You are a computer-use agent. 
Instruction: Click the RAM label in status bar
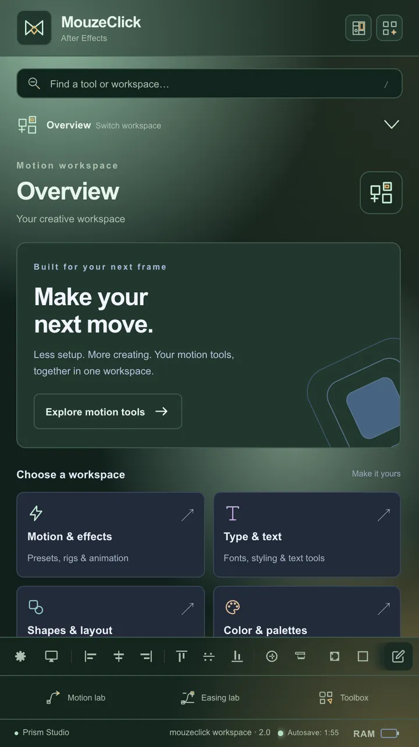(364, 734)
